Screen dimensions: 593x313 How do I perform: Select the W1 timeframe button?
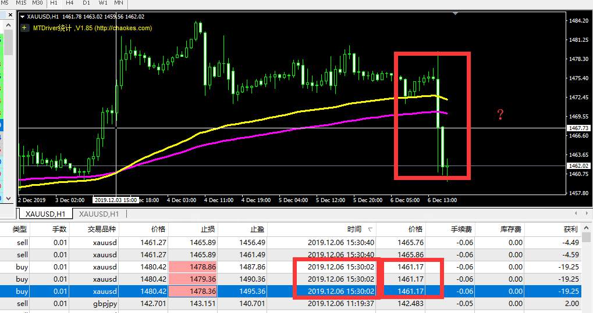click(103, 3)
